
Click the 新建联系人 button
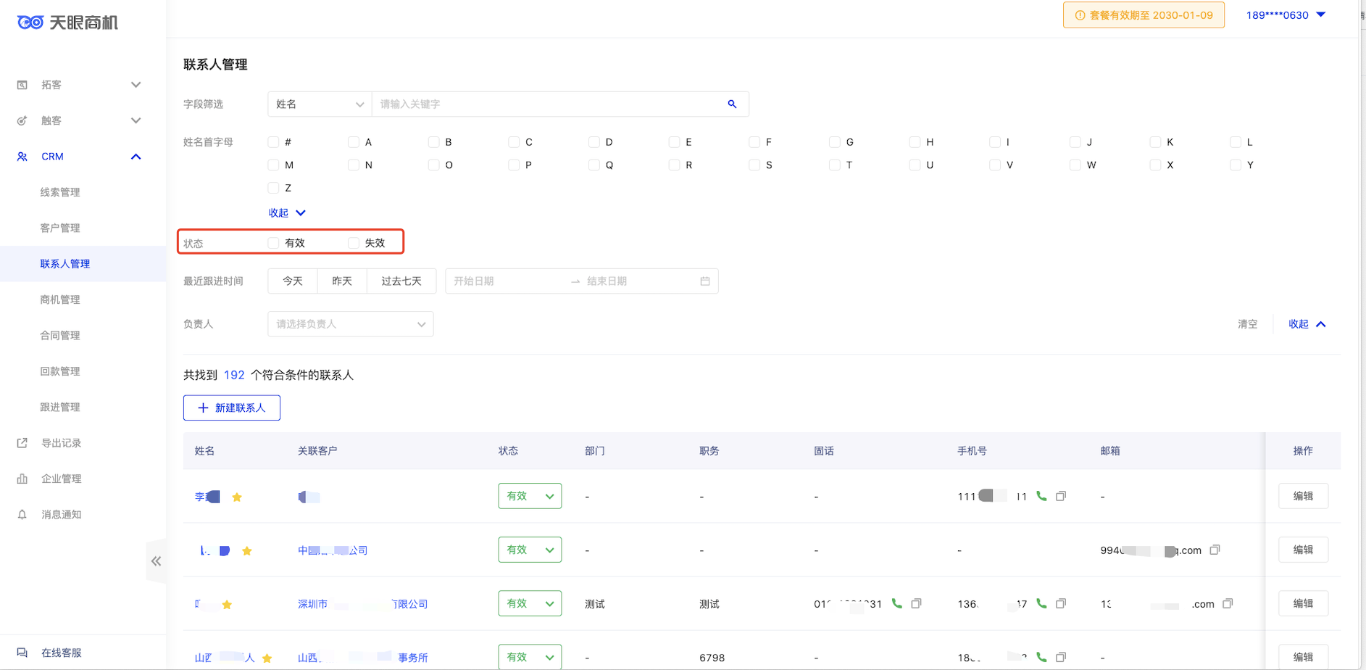(x=232, y=408)
